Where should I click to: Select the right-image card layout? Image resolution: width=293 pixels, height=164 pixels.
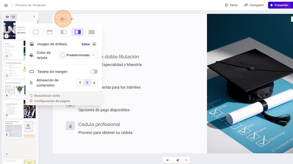[x=77, y=32]
